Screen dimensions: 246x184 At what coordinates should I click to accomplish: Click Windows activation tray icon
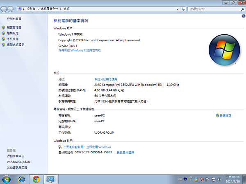[x=196, y=179]
